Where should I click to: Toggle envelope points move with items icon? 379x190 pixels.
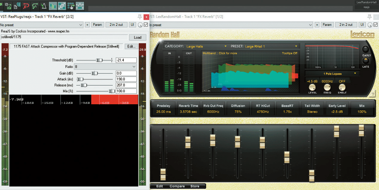point(80,6)
